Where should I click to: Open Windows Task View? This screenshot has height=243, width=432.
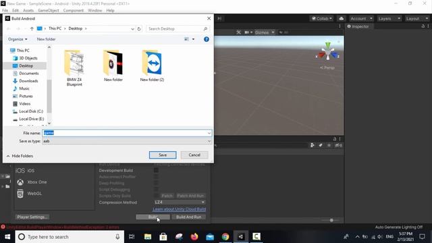pyautogui.click(x=132, y=237)
